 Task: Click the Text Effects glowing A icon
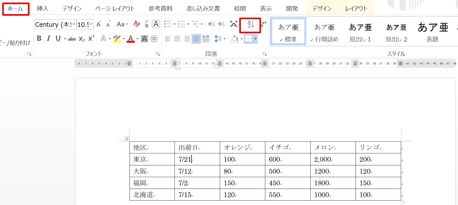tap(103, 39)
